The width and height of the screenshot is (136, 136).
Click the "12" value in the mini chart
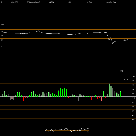click(x=88, y=132)
